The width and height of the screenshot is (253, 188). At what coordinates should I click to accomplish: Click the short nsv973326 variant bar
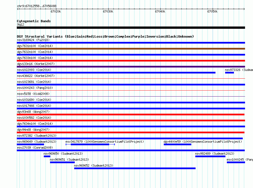click(229, 73)
